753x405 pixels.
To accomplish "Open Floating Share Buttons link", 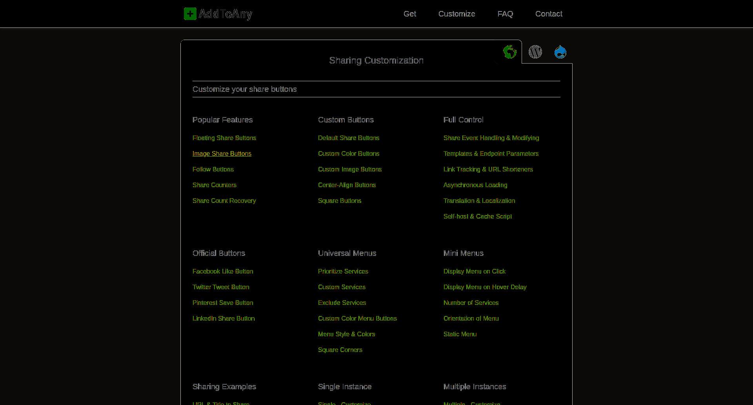I will pyautogui.click(x=224, y=138).
